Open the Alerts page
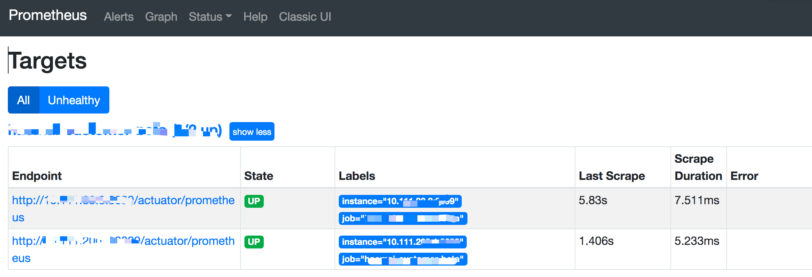 (119, 17)
